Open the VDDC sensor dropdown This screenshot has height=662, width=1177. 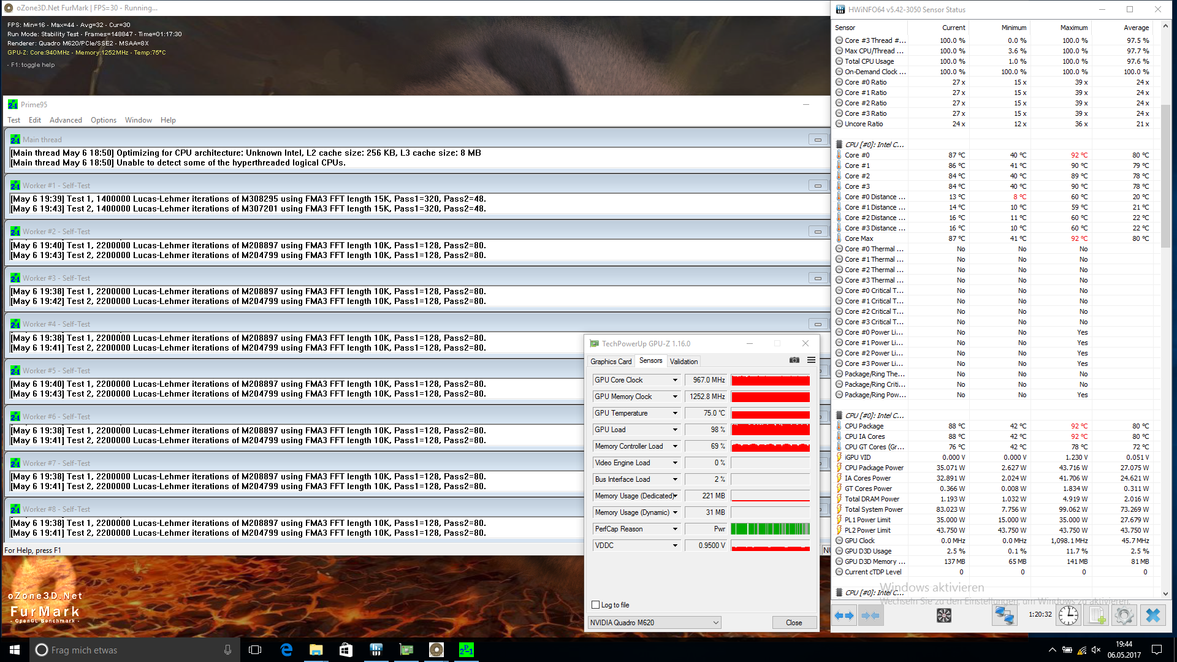675,546
